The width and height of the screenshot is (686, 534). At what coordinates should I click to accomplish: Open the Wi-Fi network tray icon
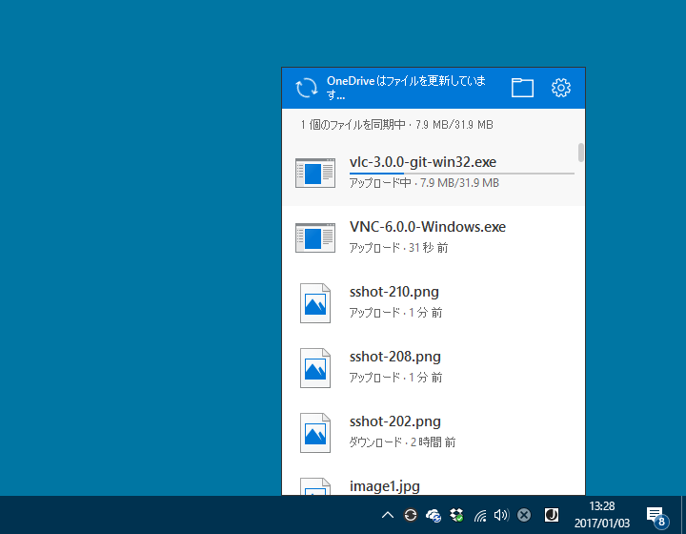point(480,516)
